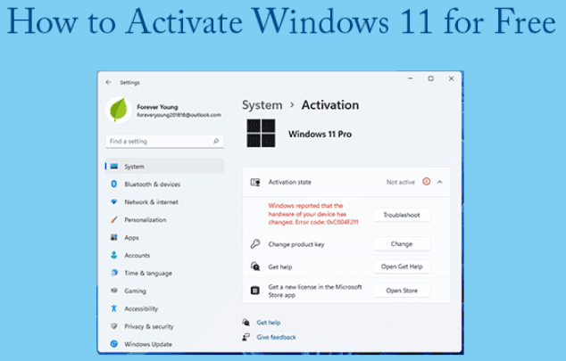The height and width of the screenshot is (361, 566).
Task: Select Accounts in the sidebar
Action: pyautogui.click(x=137, y=255)
